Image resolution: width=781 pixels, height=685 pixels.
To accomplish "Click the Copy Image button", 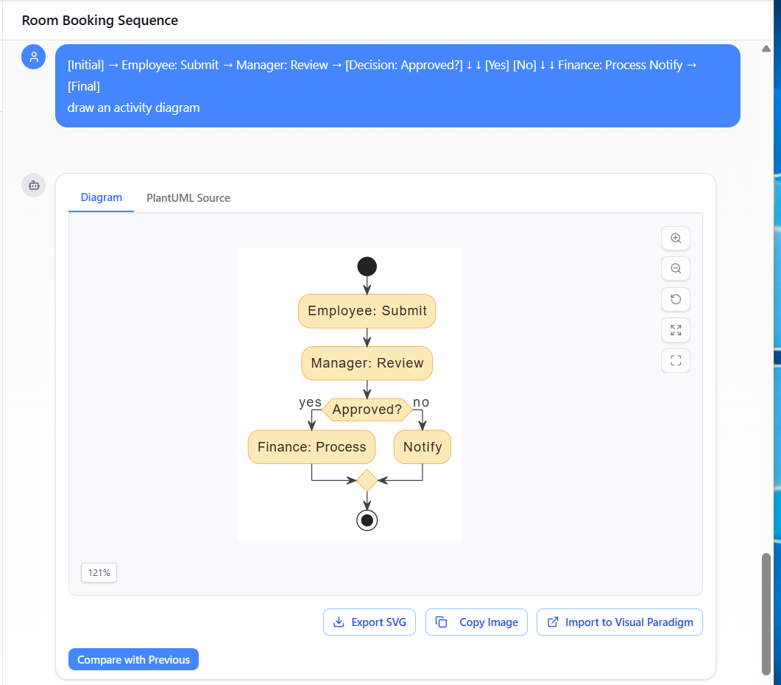I will [476, 622].
